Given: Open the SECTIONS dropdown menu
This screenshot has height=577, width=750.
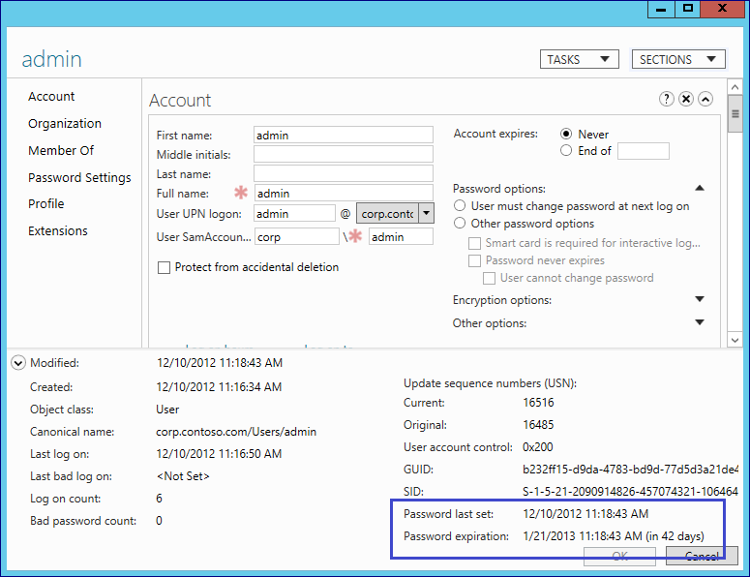Looking at the screenshot, I should tap(678, 59).
